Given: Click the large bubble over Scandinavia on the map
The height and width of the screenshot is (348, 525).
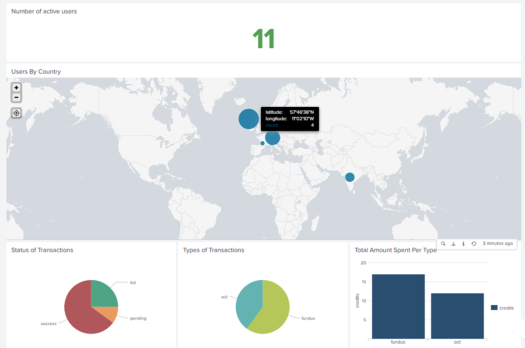Looking at the screenshot, I should coord(248,119).
